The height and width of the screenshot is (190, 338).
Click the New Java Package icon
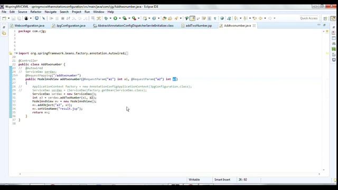(x=145, y=18)
